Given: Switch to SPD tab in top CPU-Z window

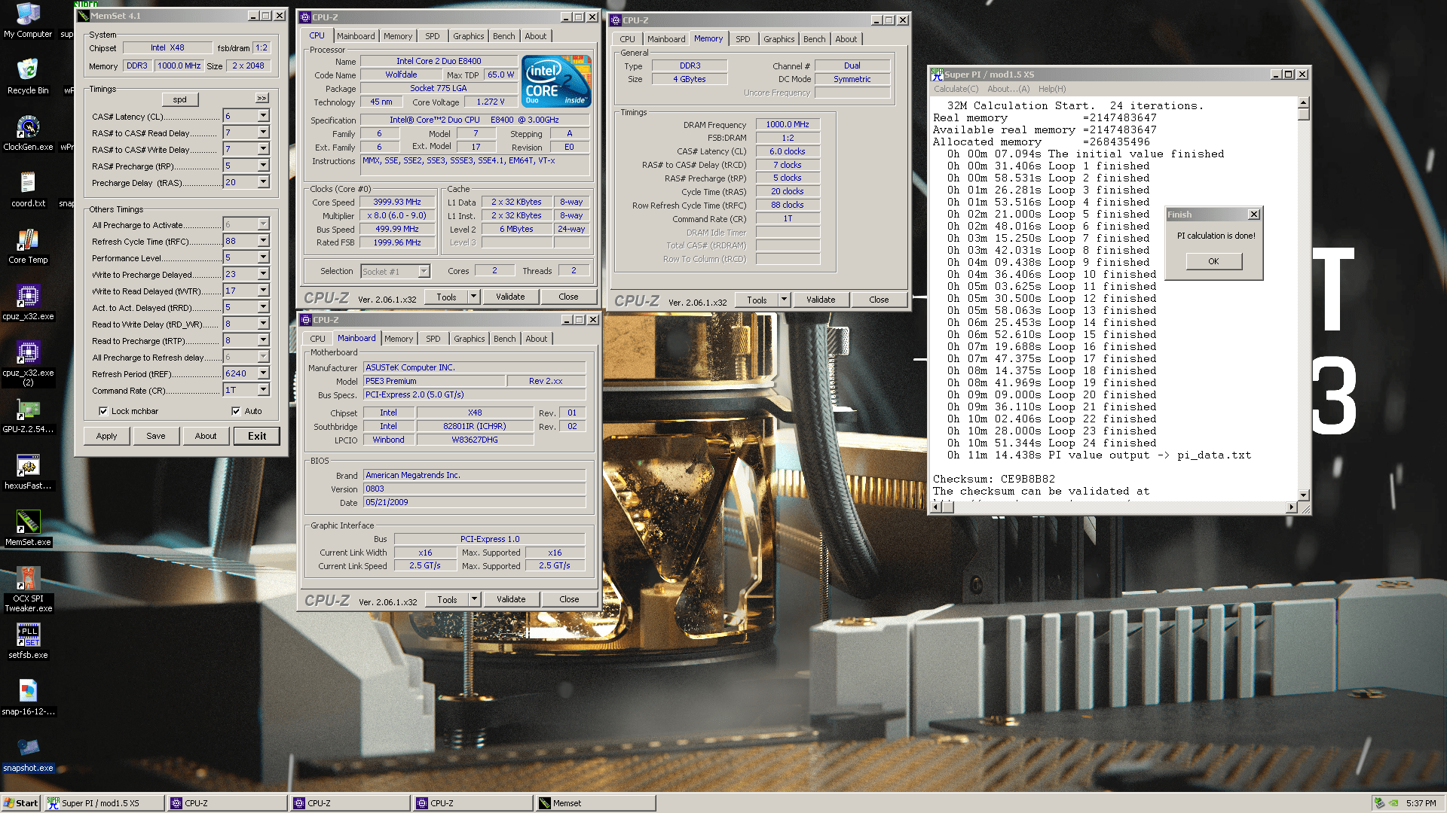Looking at the screenshot, I should coord(432,36).
